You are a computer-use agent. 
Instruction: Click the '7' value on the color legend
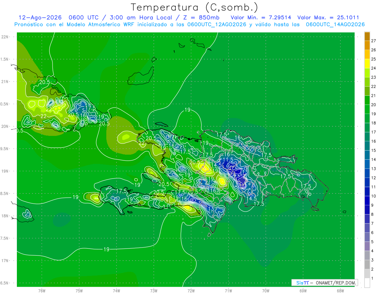(372, 223)
